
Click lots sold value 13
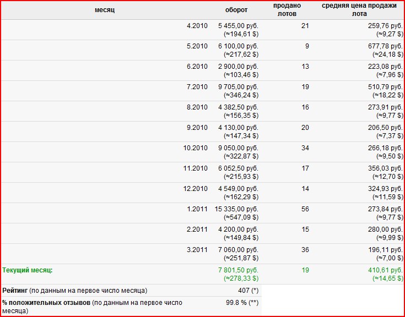(305, 67)
